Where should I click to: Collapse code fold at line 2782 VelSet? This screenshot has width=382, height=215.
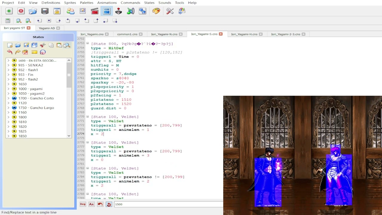click(87, 168)
